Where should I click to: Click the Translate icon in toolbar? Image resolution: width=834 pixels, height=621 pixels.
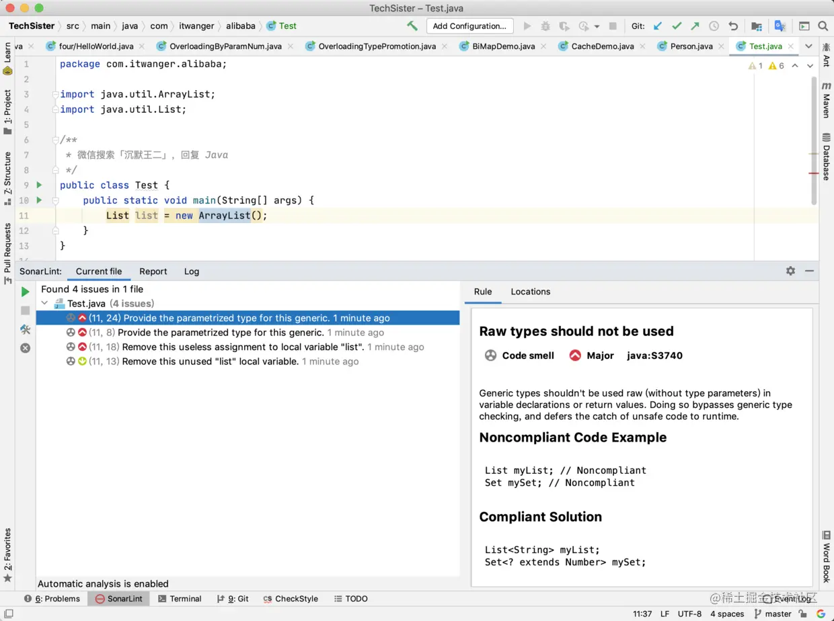(x=780, y=26)
